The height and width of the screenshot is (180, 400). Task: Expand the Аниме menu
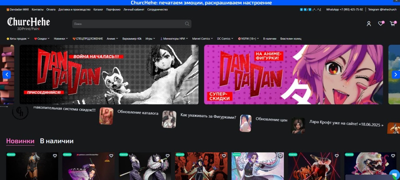coord(112,39)
